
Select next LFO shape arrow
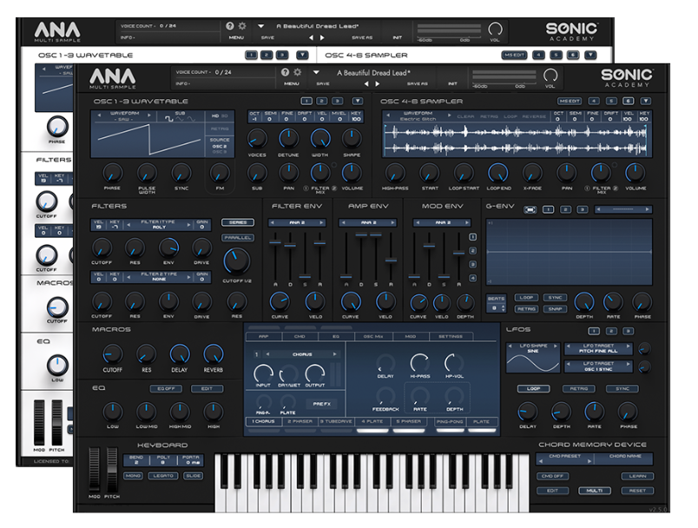pyautogui.click(x=556, y=346)
